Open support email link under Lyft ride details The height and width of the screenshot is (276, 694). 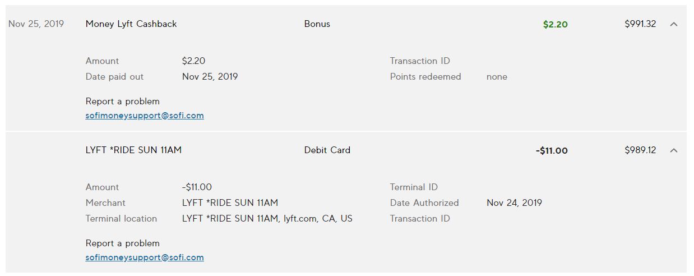pyautogui.click(x=145, y=257)
